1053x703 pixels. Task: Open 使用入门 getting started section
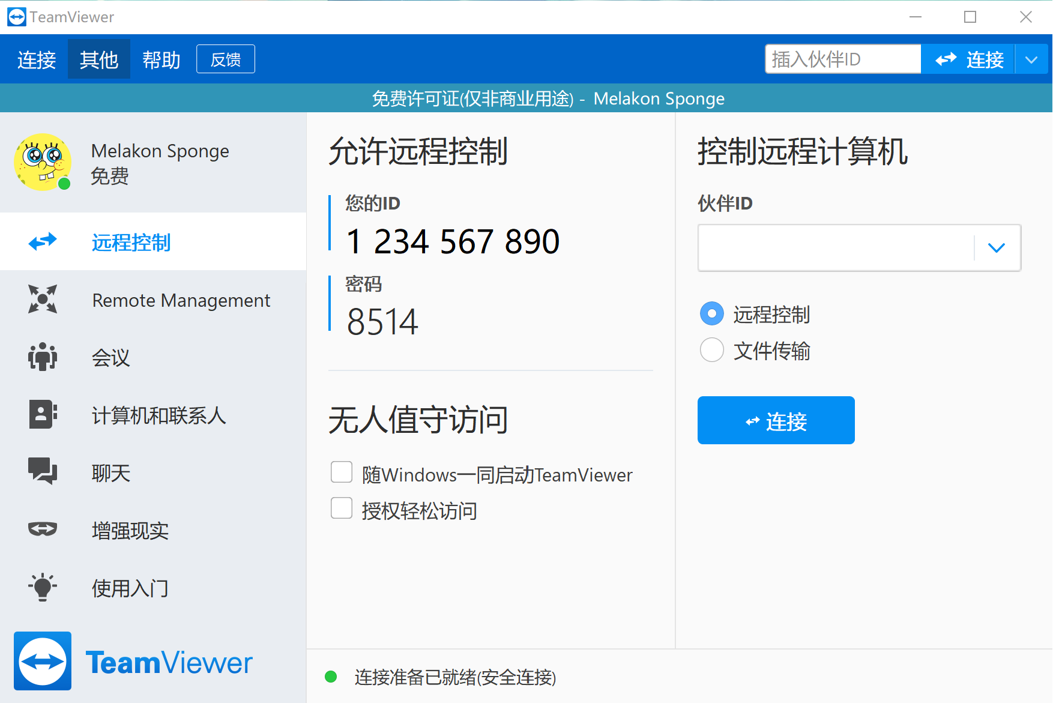42,587
